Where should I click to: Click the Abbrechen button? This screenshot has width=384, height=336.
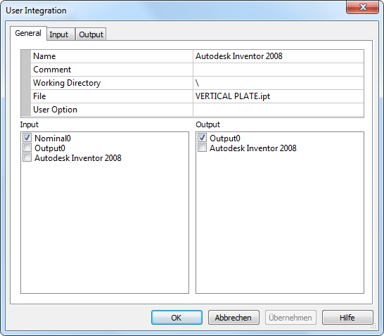point(233,318)
